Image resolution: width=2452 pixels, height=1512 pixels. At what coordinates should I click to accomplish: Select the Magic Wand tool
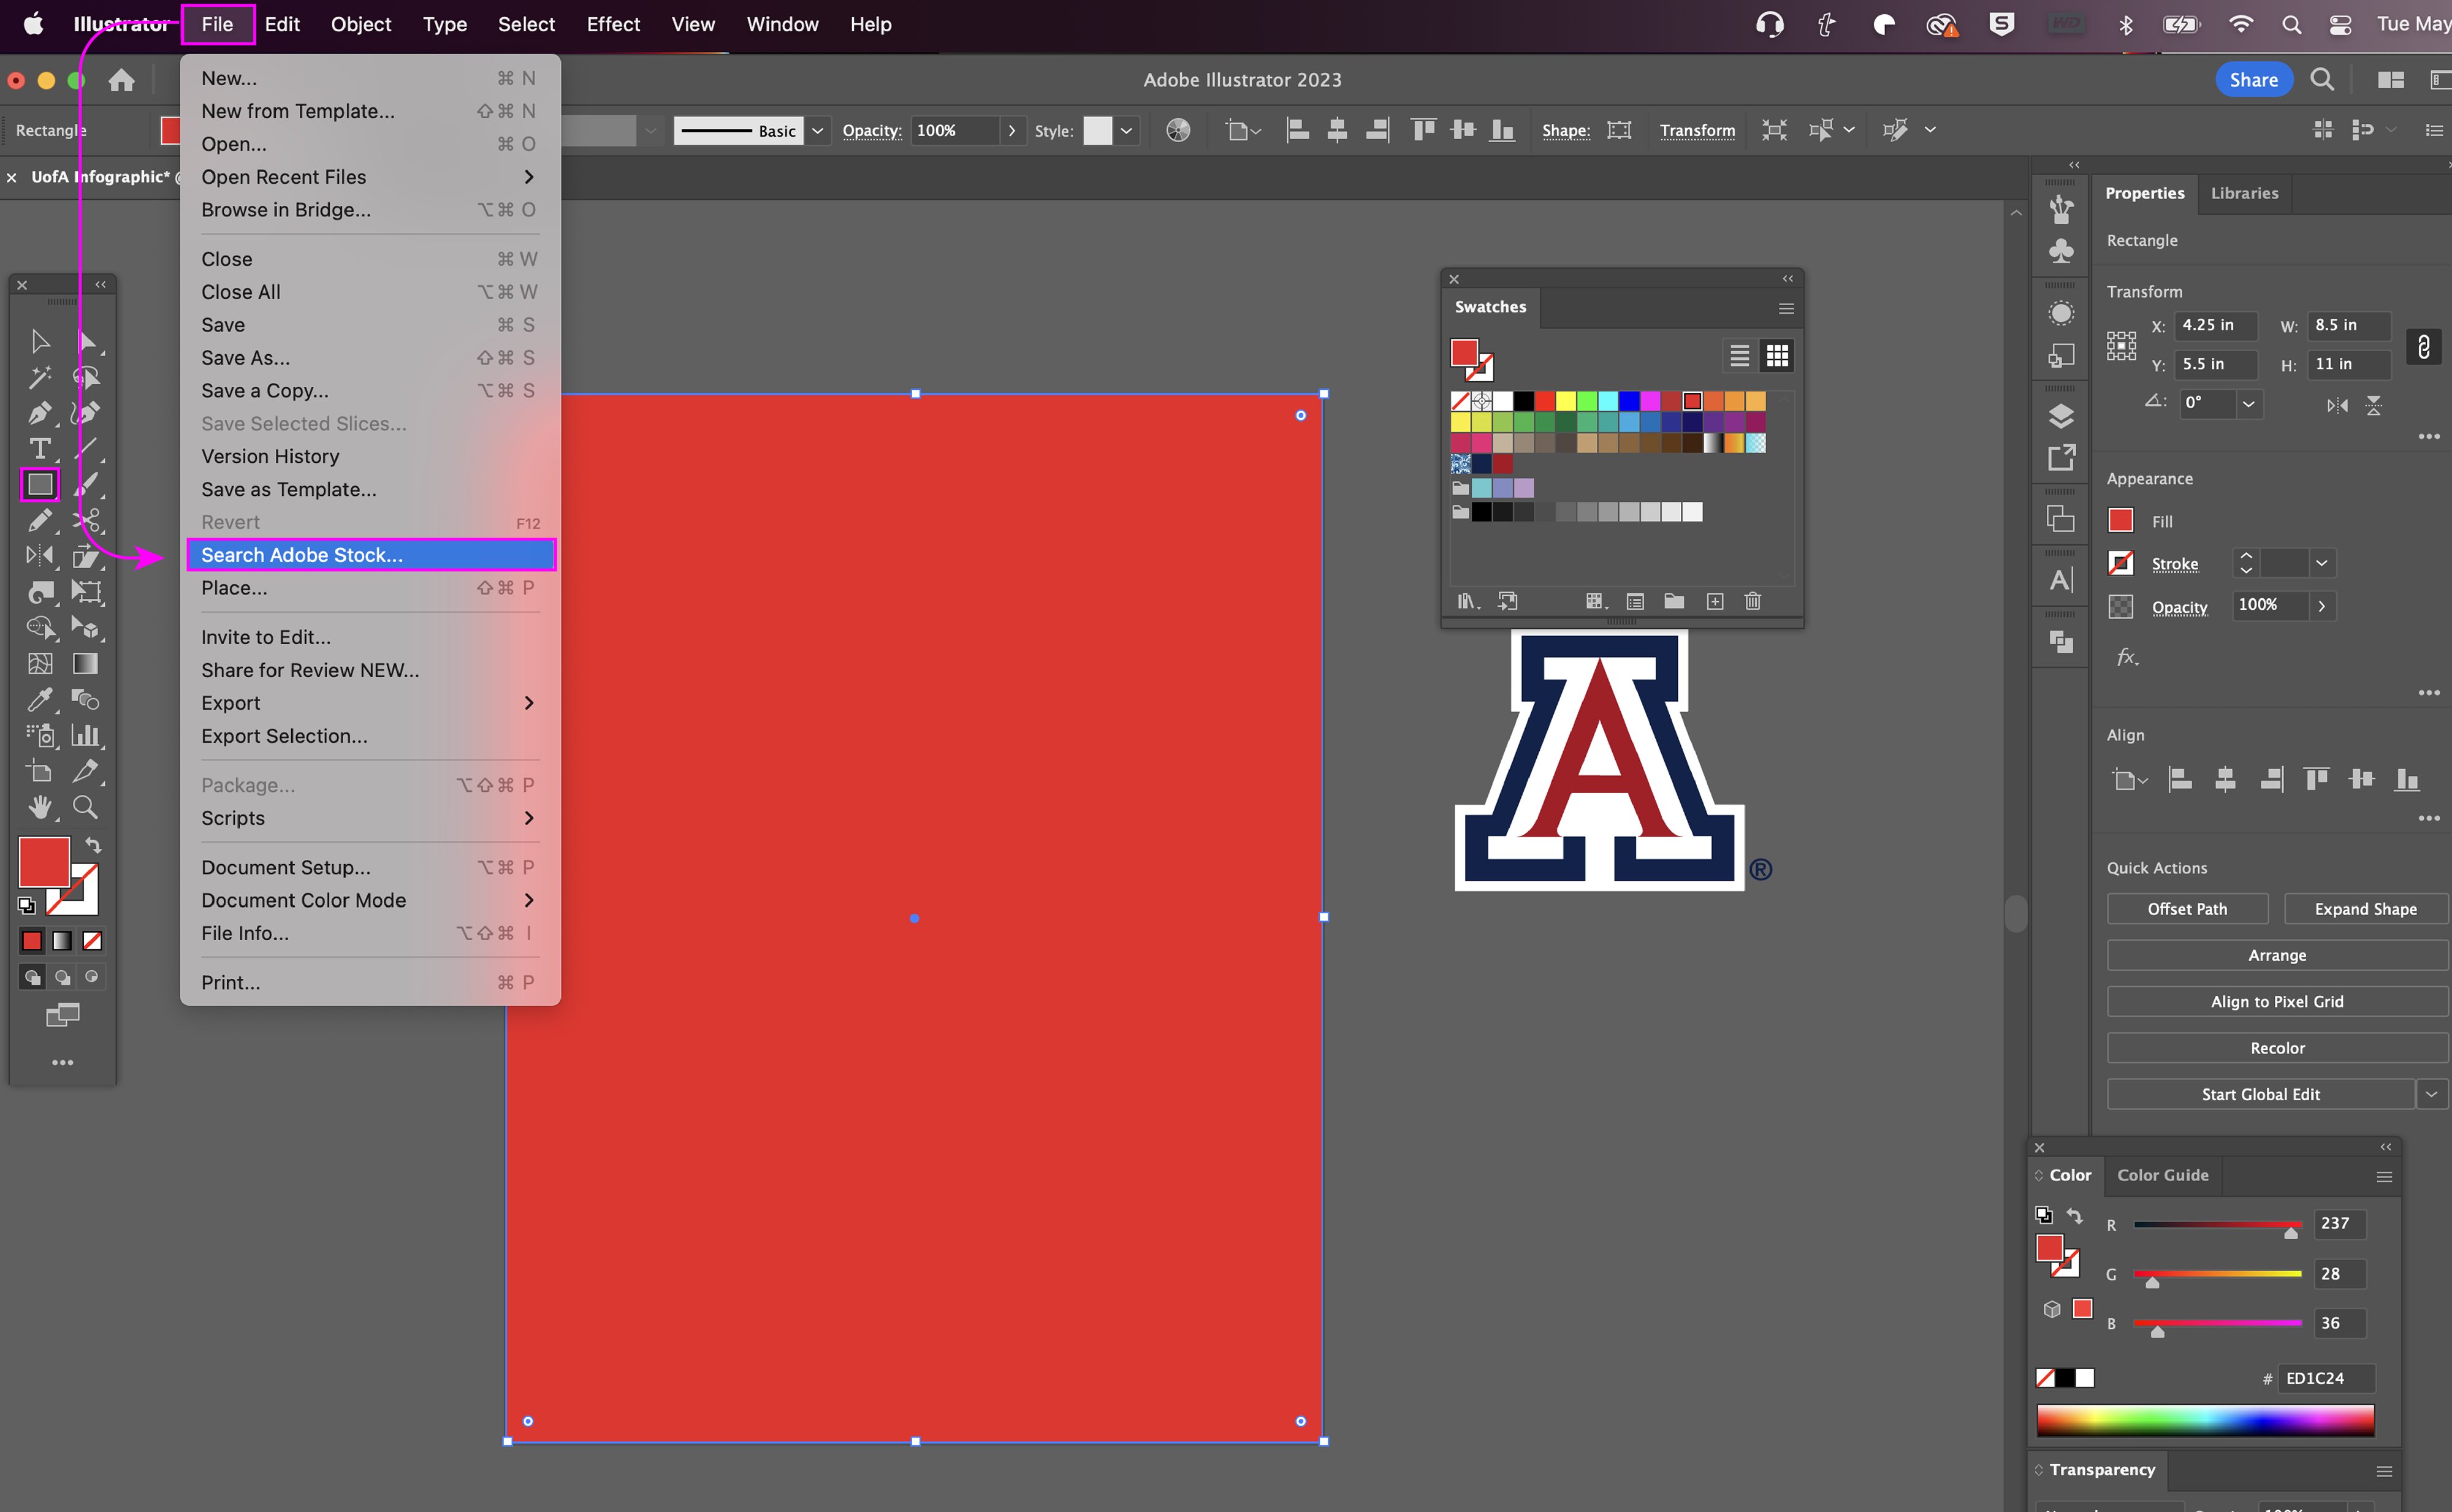pos(39,377)
